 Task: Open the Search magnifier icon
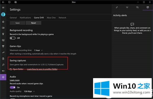point(3,65)
